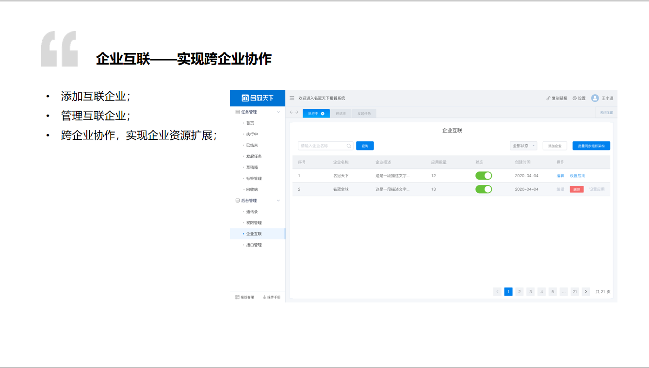Click the 批量同步组织架构 button
The height and width of the screenshot is (368, 649).
591,146
